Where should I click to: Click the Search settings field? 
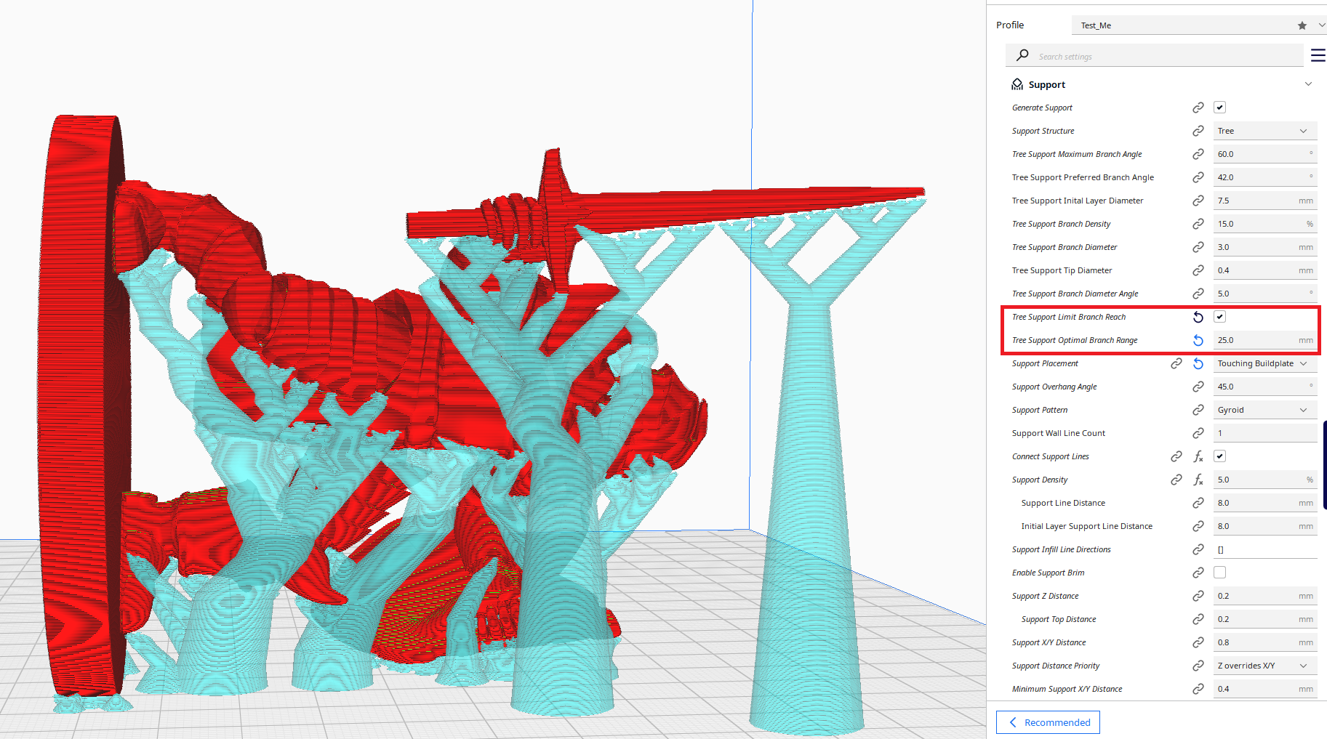coord(1155,56)
